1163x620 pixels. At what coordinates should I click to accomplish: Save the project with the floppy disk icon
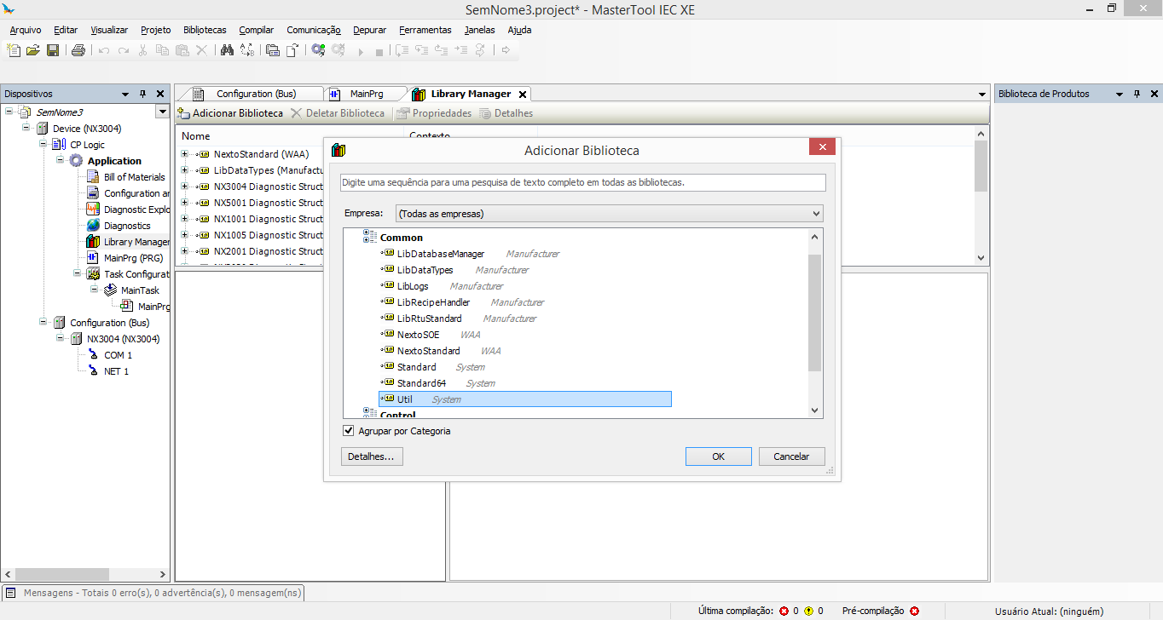(x=53, y=50)
